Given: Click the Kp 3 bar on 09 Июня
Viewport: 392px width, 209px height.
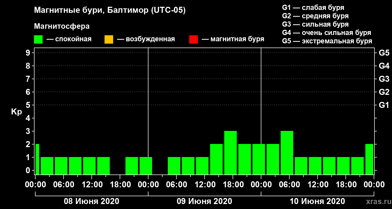Looking at the screenshot, I should point(230,153).
